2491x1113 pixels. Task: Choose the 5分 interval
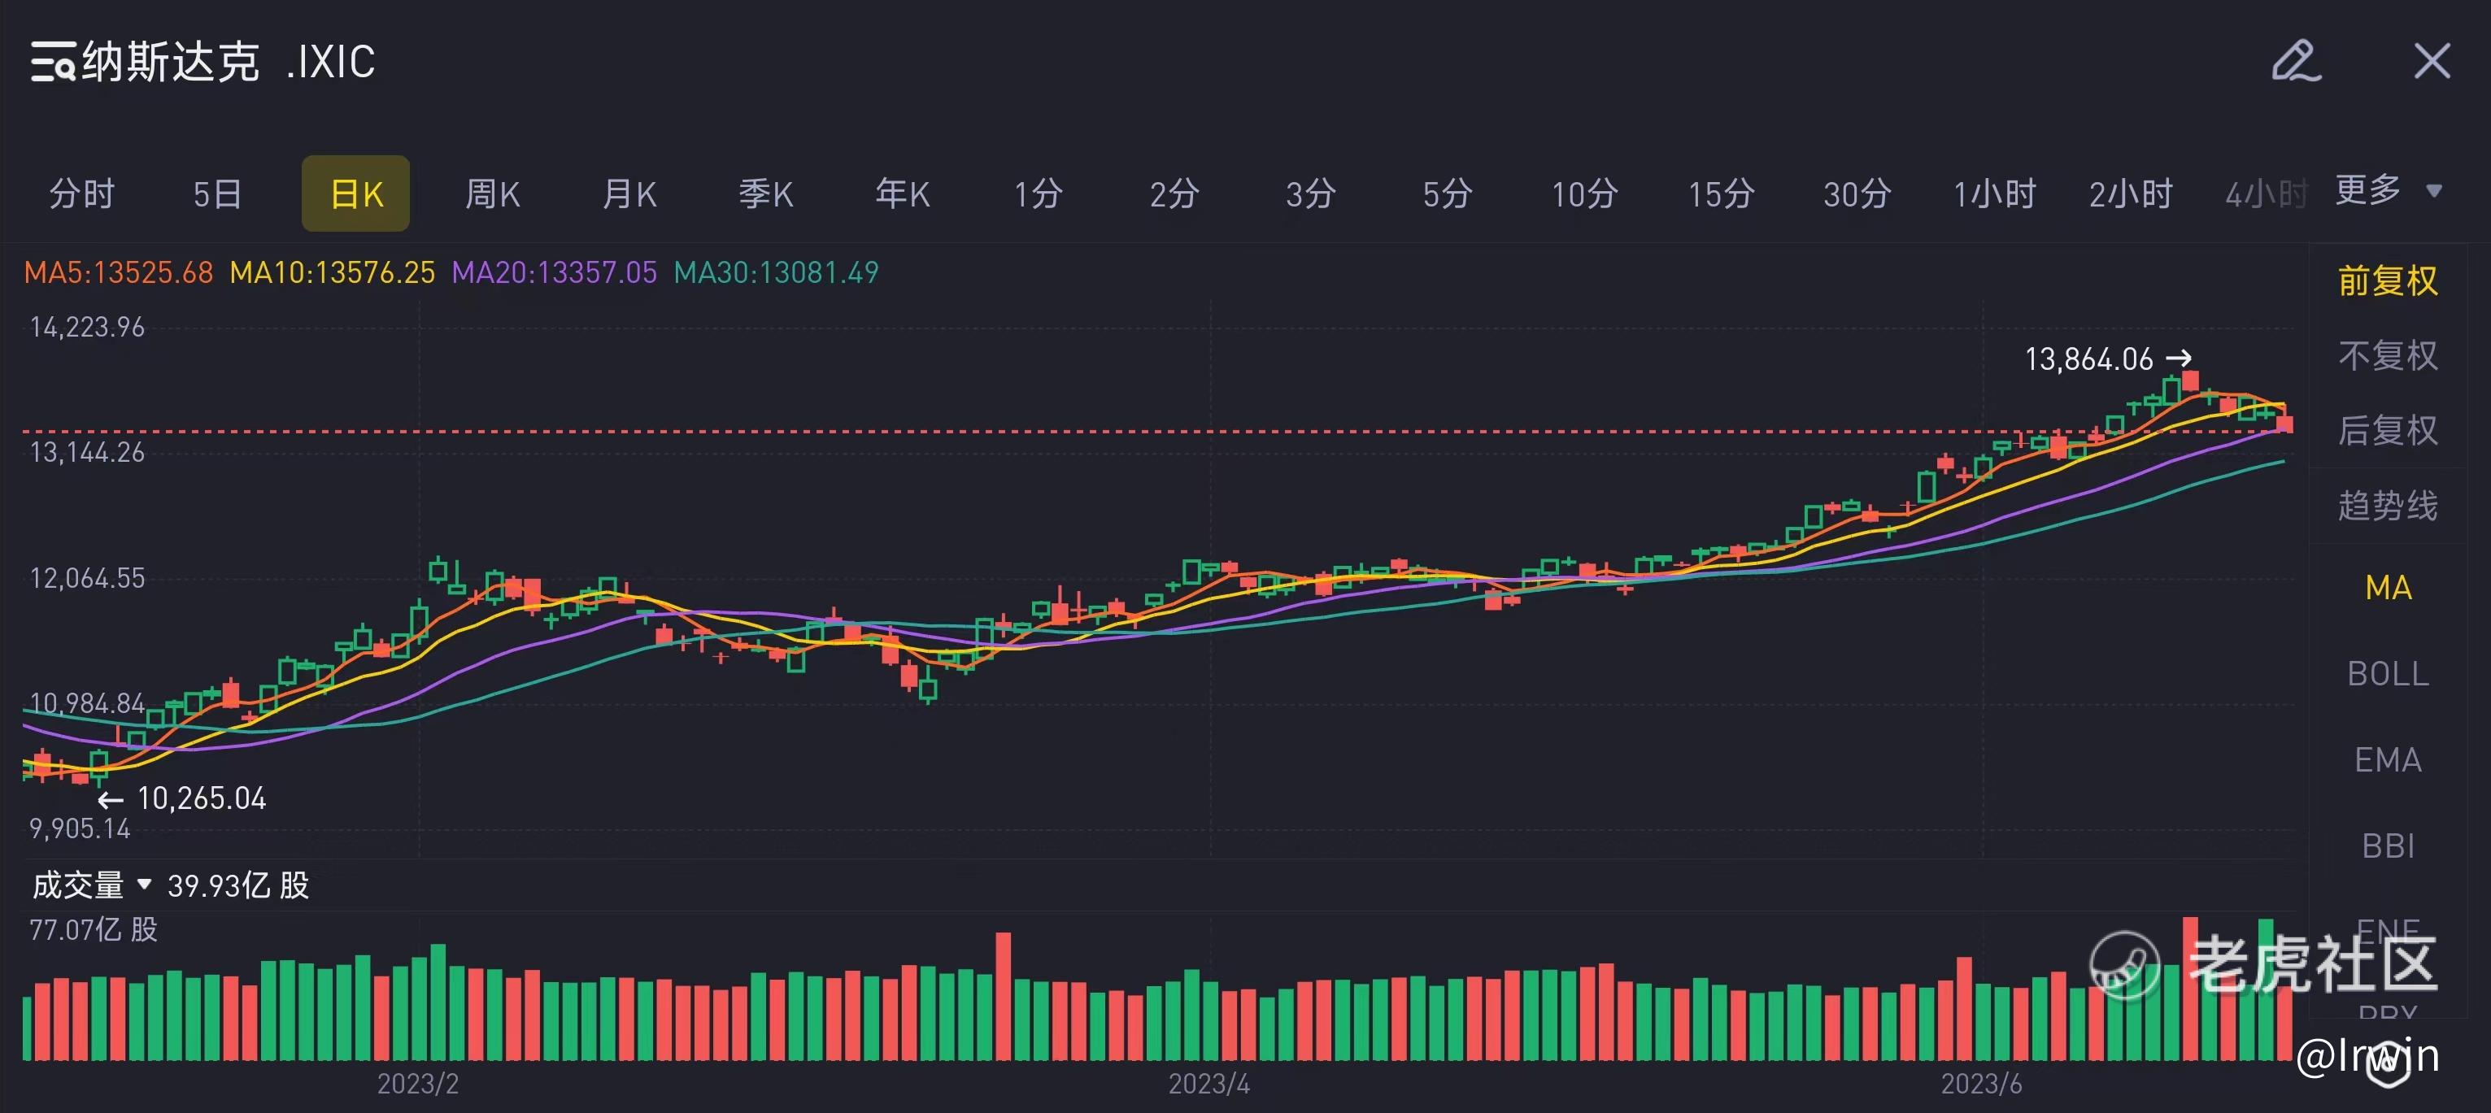click(1448, 193)
